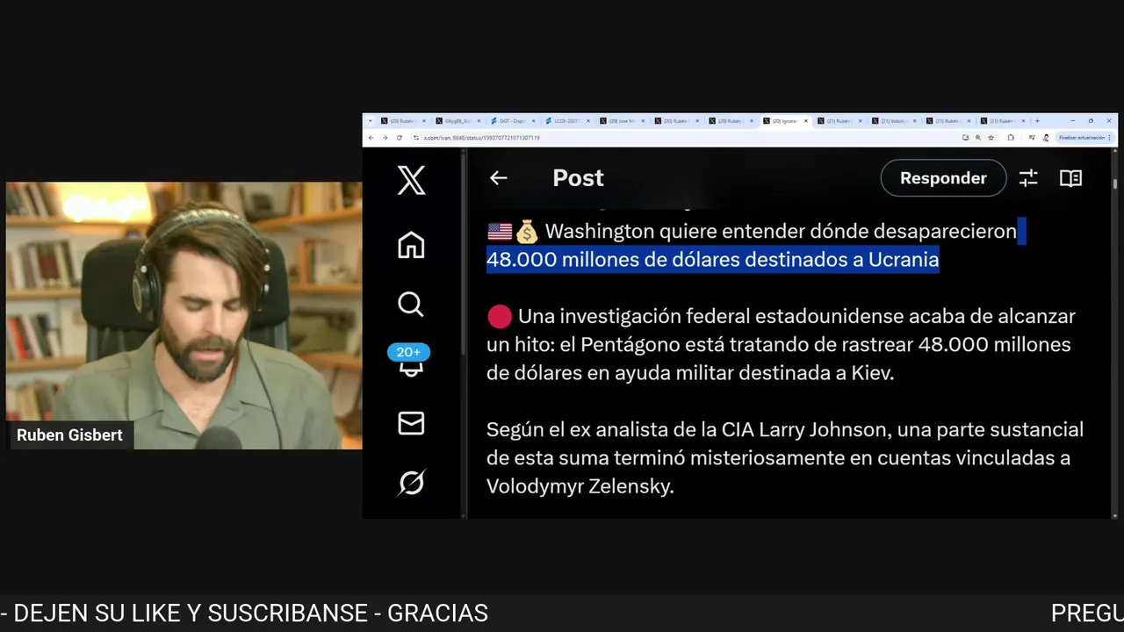The image size is (1124, 632).
Task: Close the LCOE-2025 tab
Action: coord(588,121)
